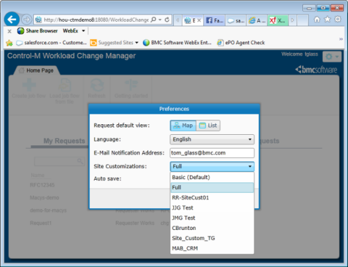Choose Basic (Default) customization
348x267 pixels.
[212, 177]
